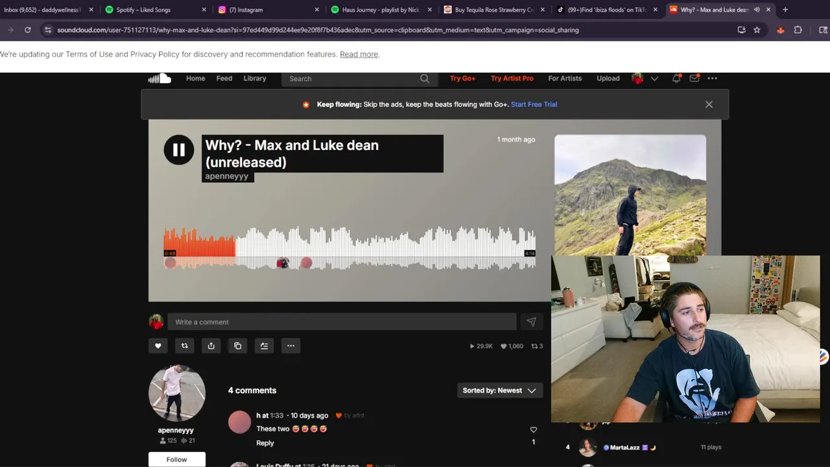Click the track title text

coord(292,154)
